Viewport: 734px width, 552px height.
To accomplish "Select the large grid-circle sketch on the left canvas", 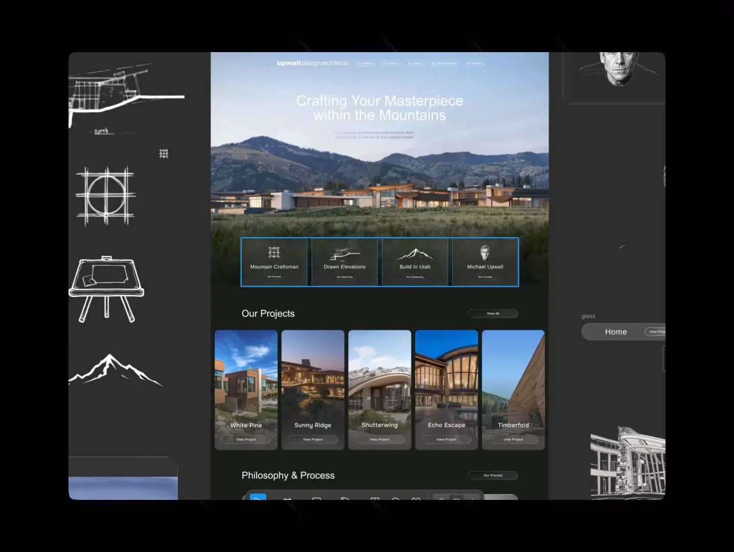I will pos(106,196).
